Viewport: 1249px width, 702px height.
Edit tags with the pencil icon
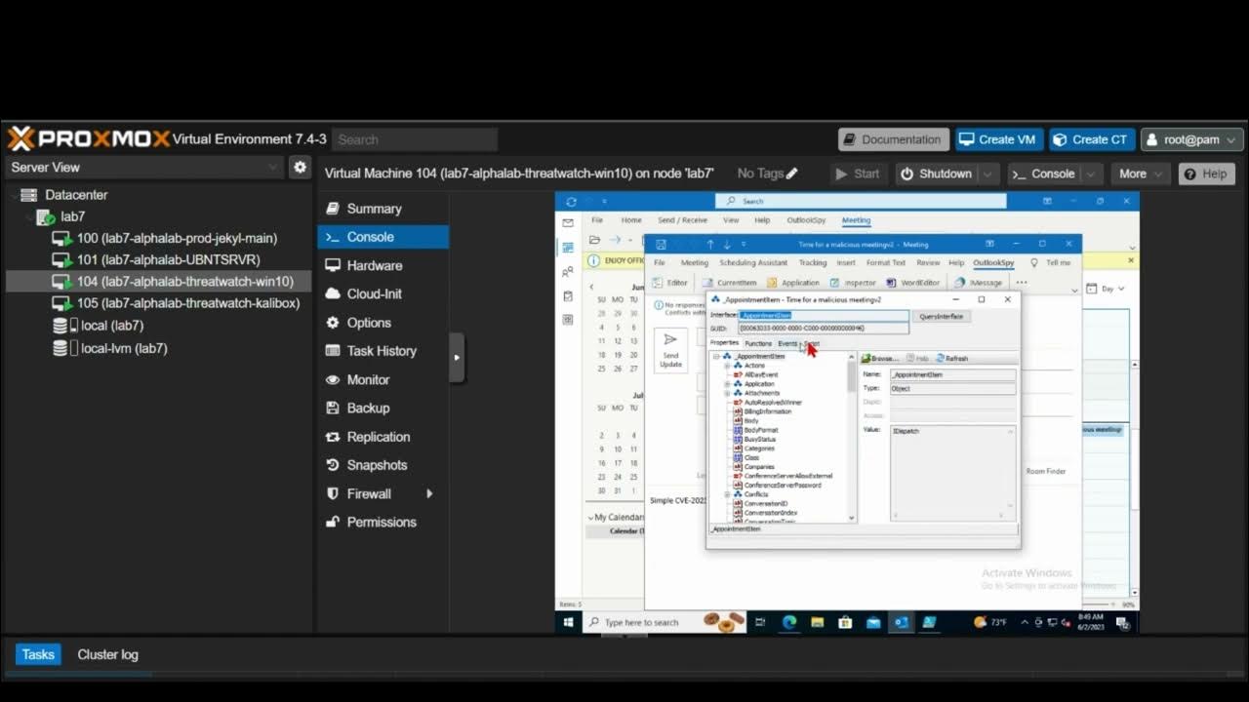click(791, 174)
